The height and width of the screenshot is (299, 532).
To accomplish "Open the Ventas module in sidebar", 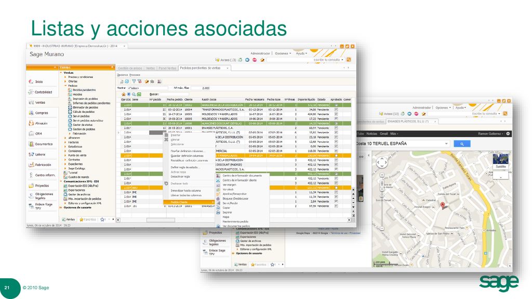I will pyautogui.click(x=37, y=102).
